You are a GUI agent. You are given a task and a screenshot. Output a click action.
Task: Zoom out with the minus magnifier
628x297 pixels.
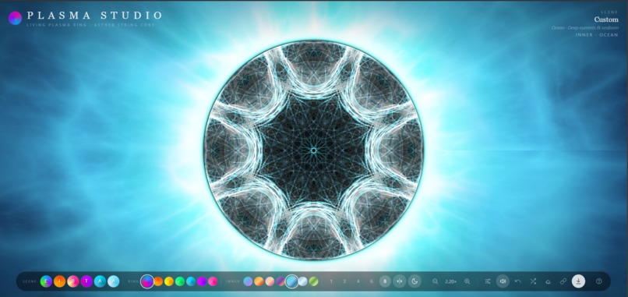coord(436,281)
